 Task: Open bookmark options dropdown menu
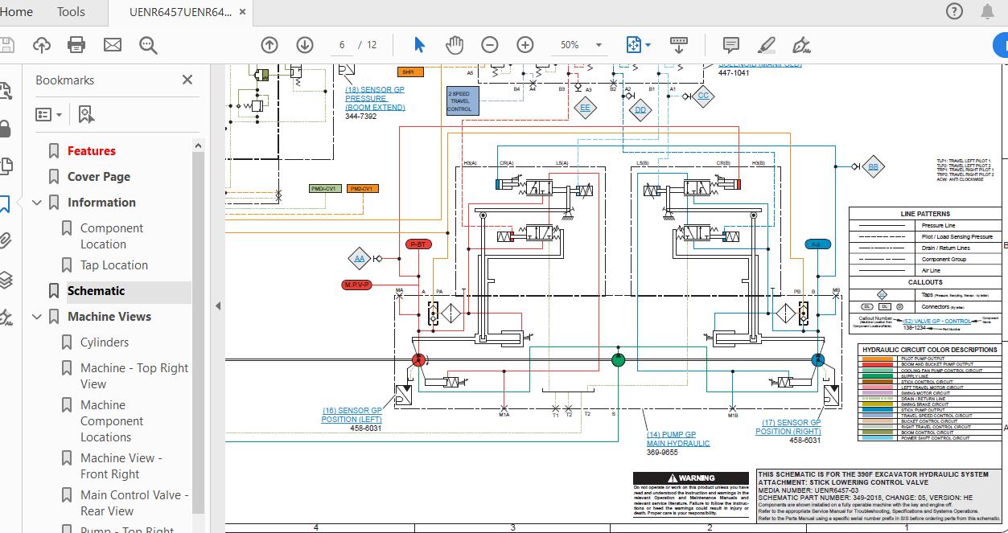(49, 114)
